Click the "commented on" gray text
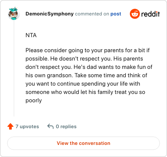The height and width of the screenshot is (157, 167). (92, 14)
